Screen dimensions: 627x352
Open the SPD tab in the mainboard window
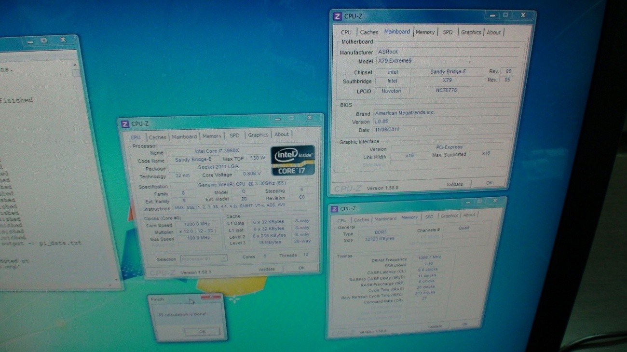tap(448, 32)
